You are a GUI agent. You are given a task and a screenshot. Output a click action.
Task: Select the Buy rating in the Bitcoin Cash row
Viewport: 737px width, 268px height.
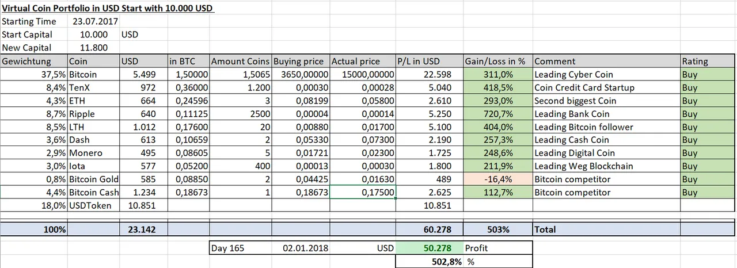[x=707, y=192]
